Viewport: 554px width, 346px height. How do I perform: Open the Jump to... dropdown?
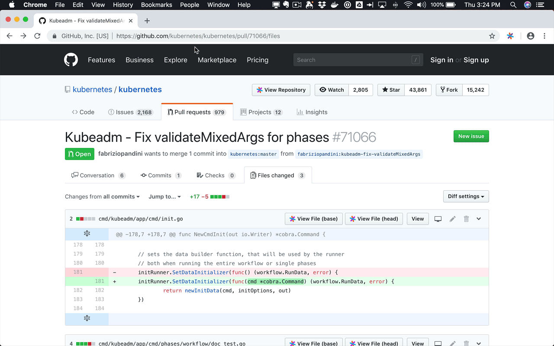coord(164,196)
